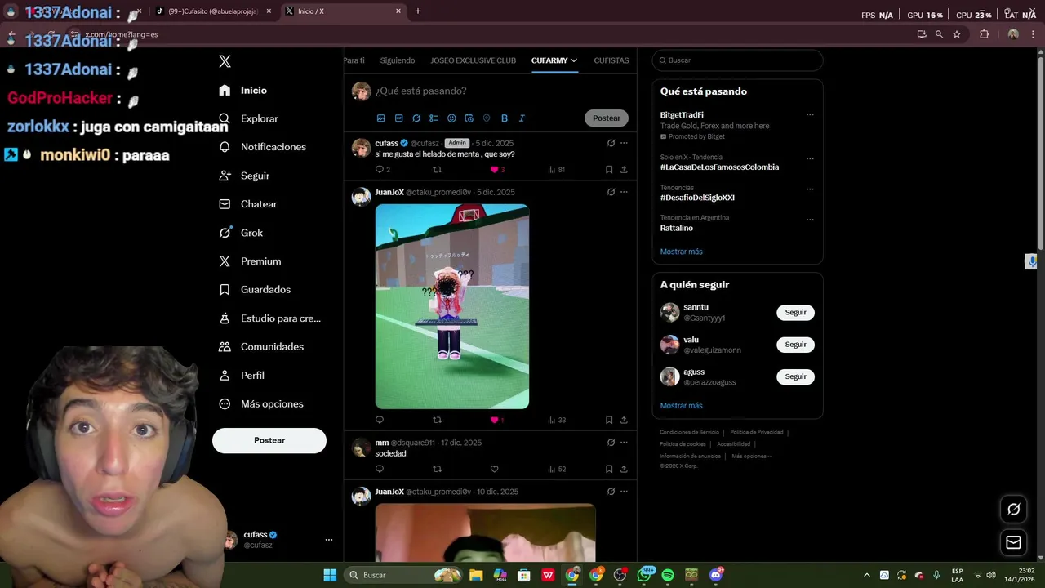Click the Windows Start button
The height and width of the screenshot is (588, 1045).
[330, 575]
